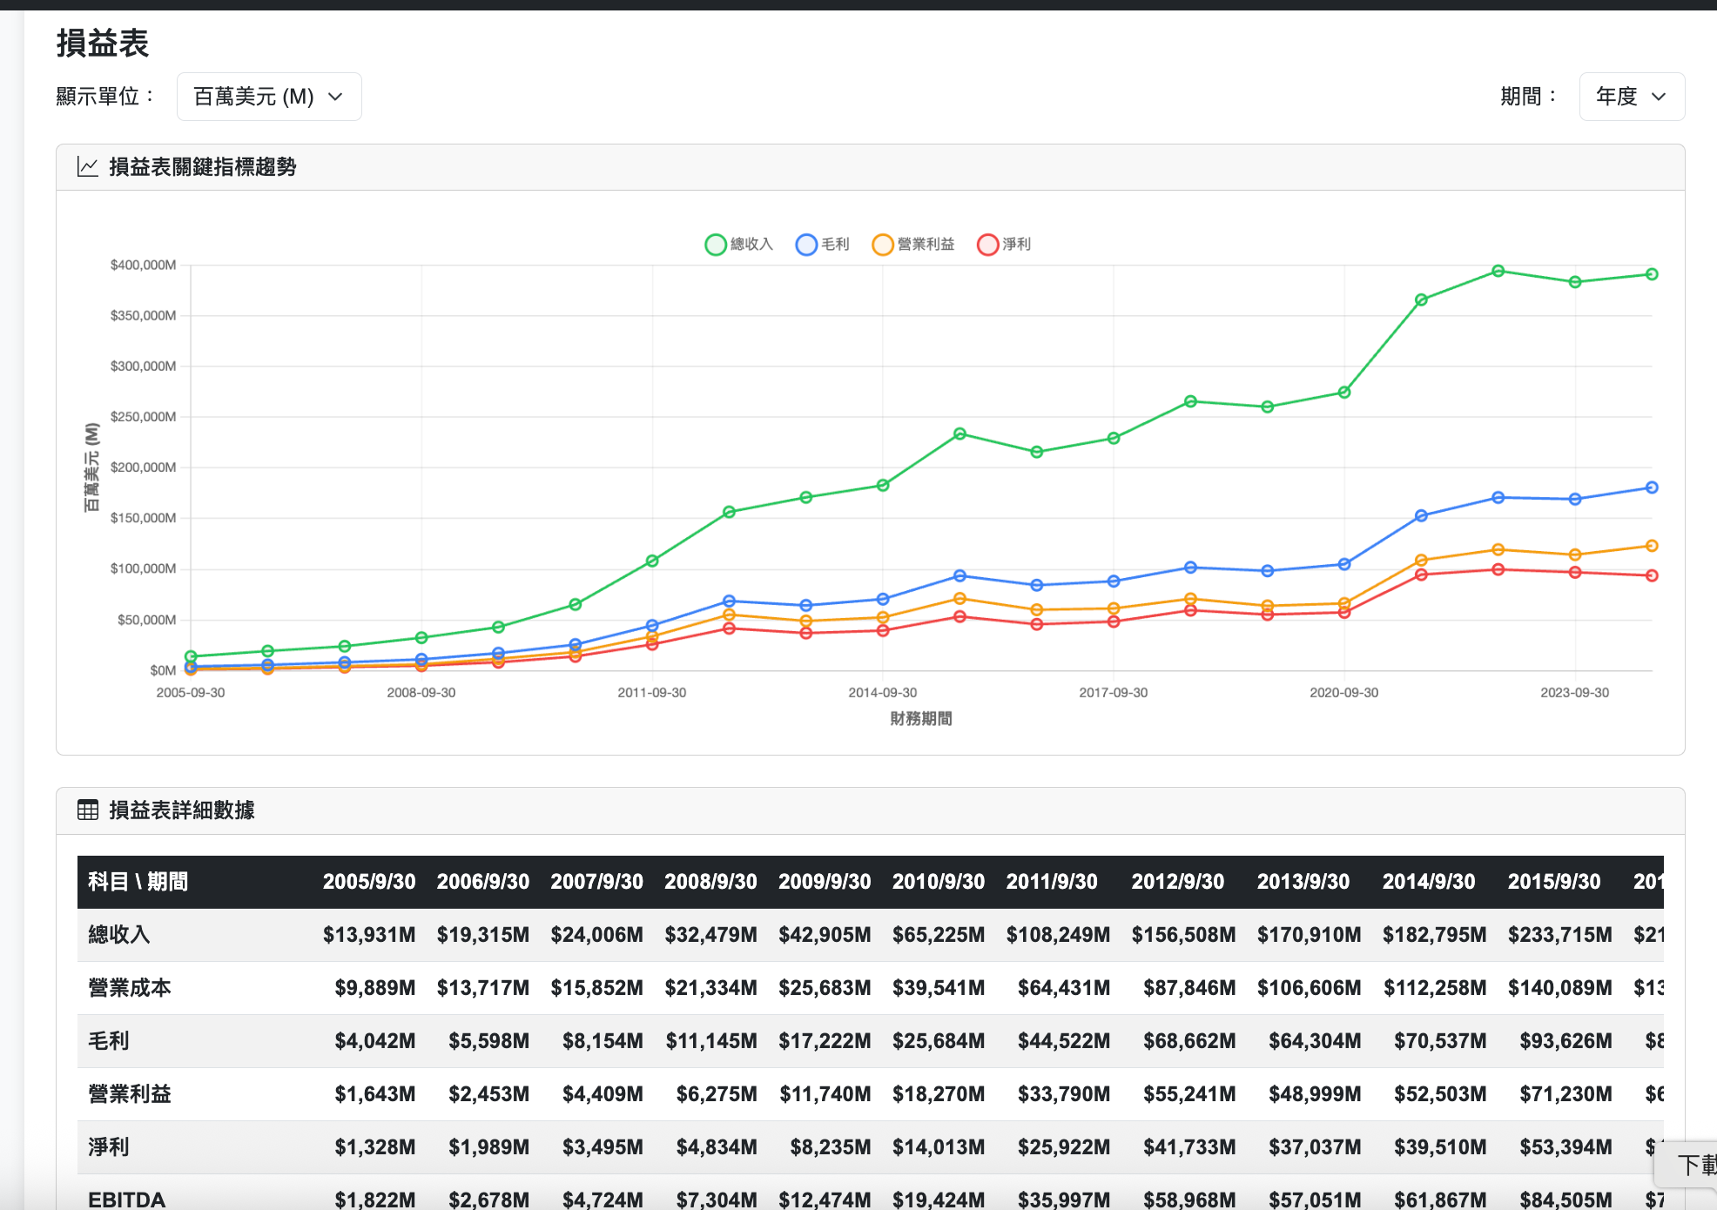Click the last orange 營業利益 data point

coord(1652,546)
